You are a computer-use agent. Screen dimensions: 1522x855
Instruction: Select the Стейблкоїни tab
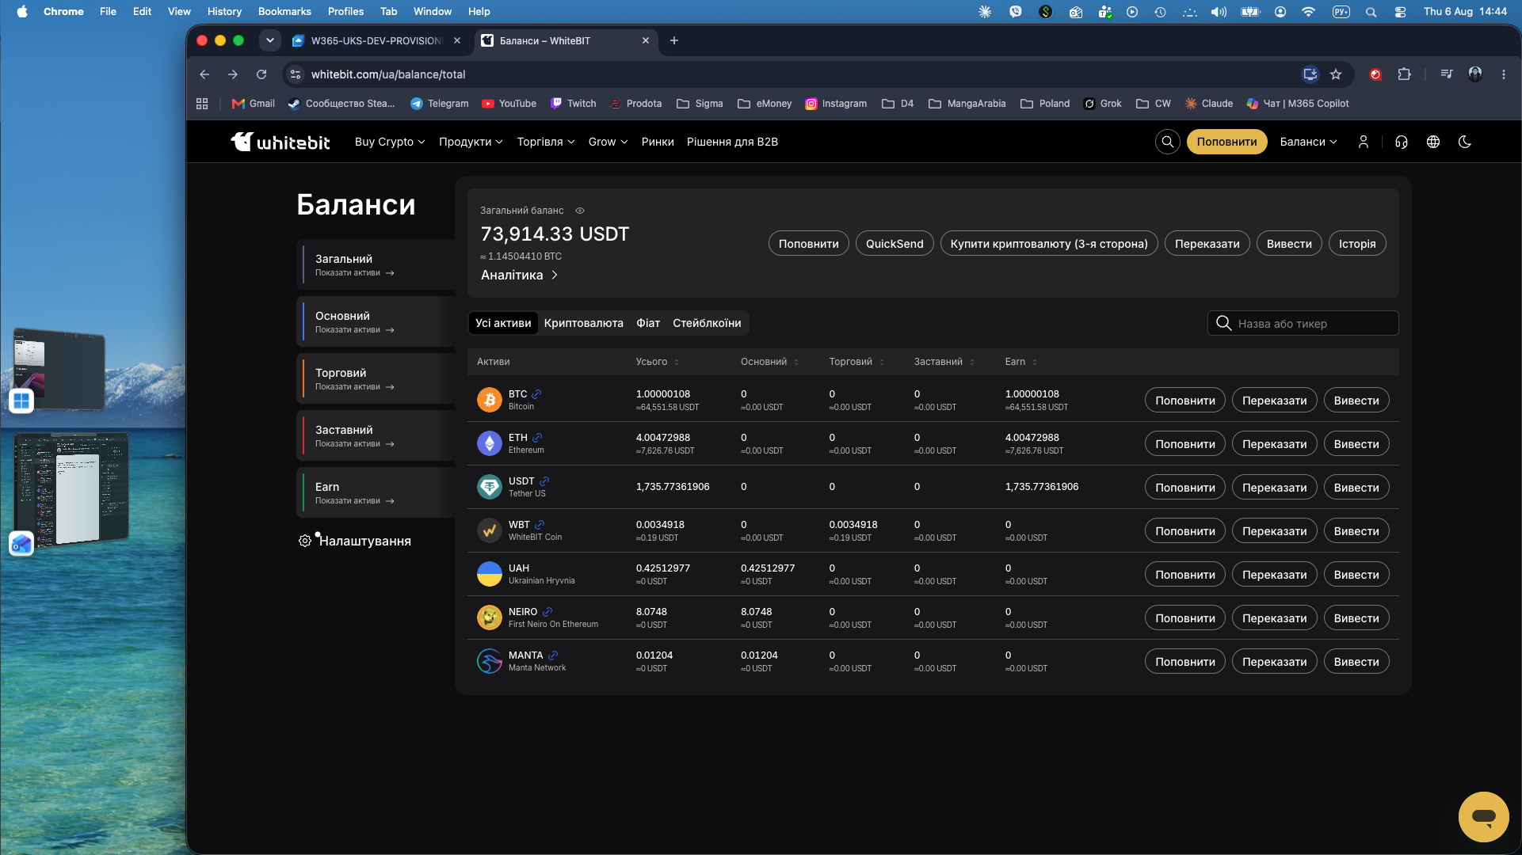(707, 323)
